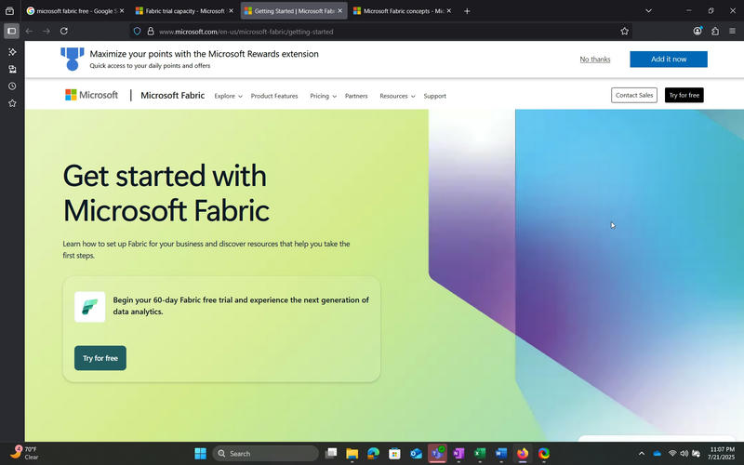Dismiss rewards banner with No thanks
This screenshot has width=744, height=465.
(x=595, y=60)
